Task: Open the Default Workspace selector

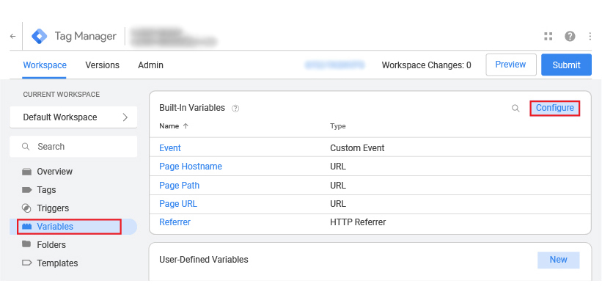Action: click(73, 117)
